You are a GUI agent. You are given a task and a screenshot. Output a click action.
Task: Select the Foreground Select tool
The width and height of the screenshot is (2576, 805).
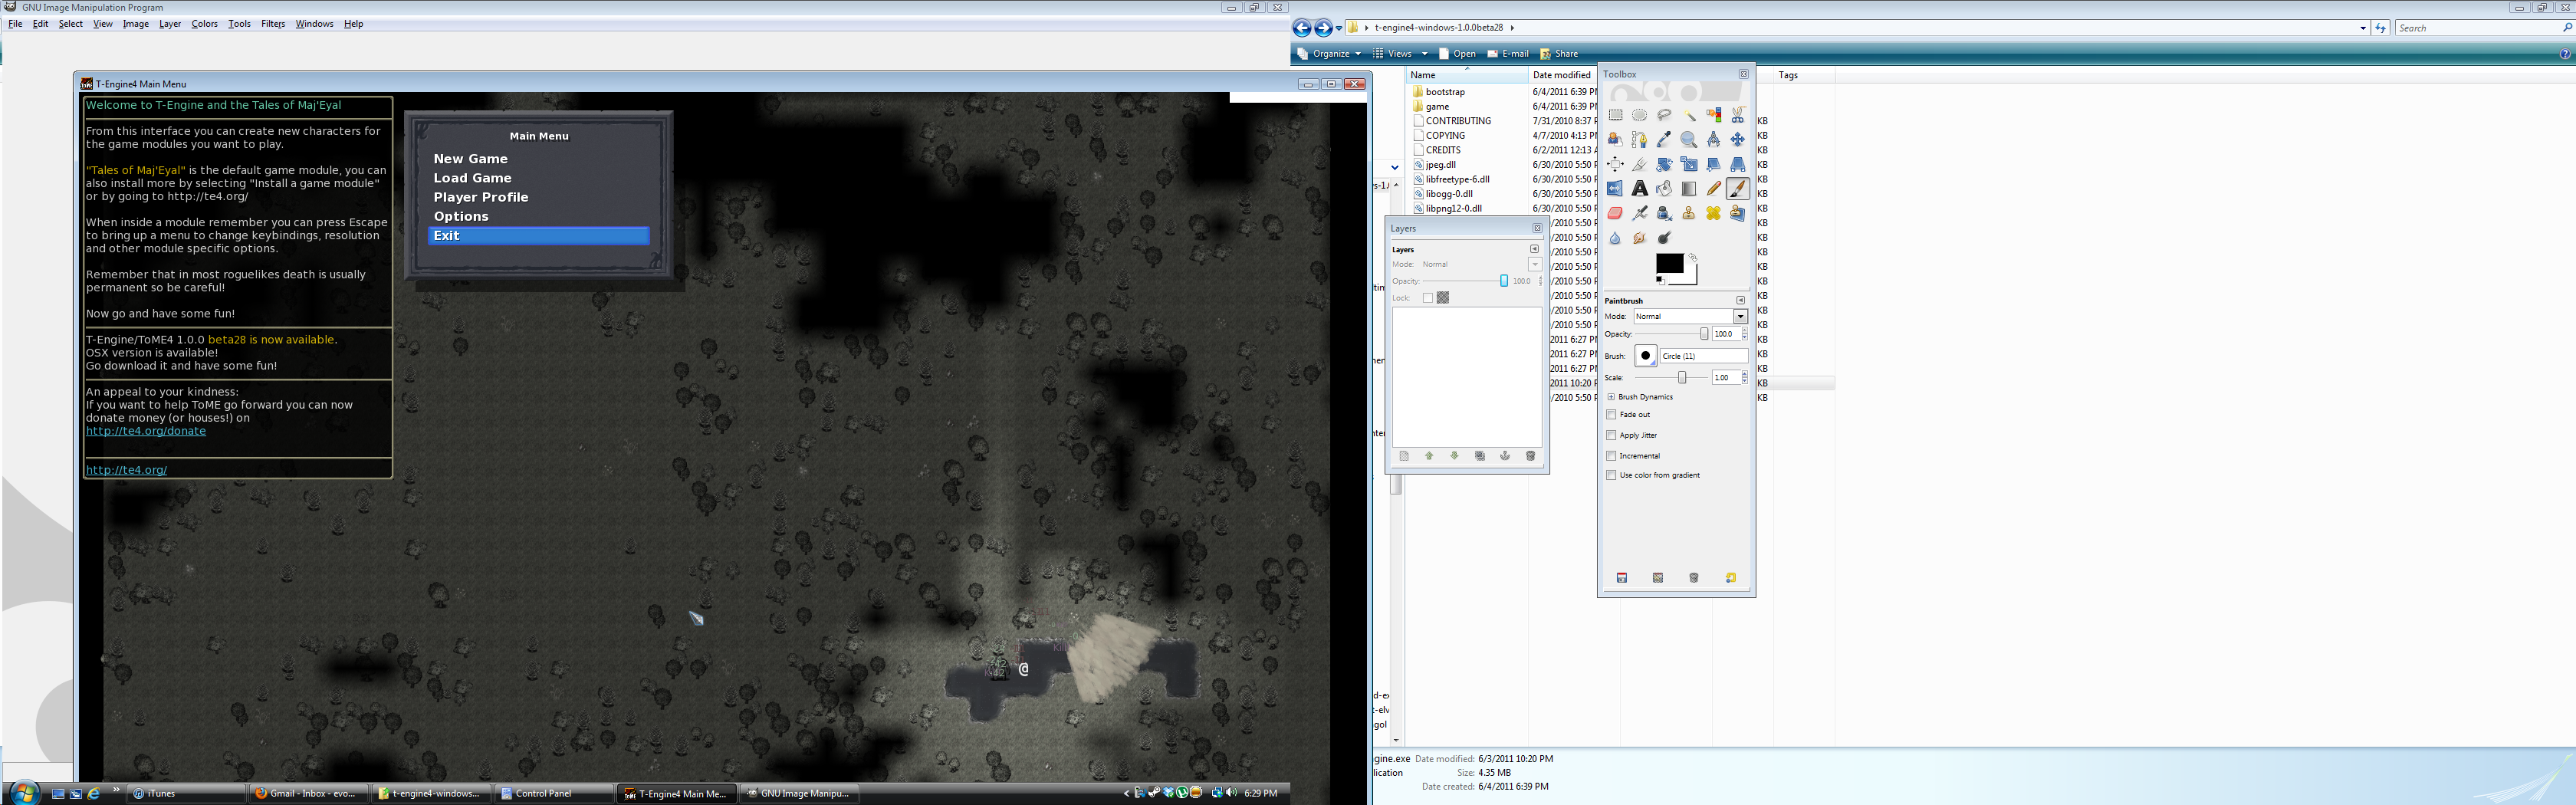click(x=1615, y=140)
